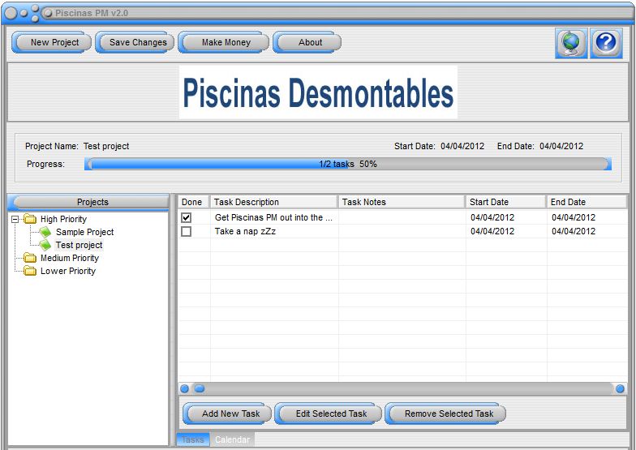
Task: Select the Medium Priority folder icon
Action: pos(29,258)
